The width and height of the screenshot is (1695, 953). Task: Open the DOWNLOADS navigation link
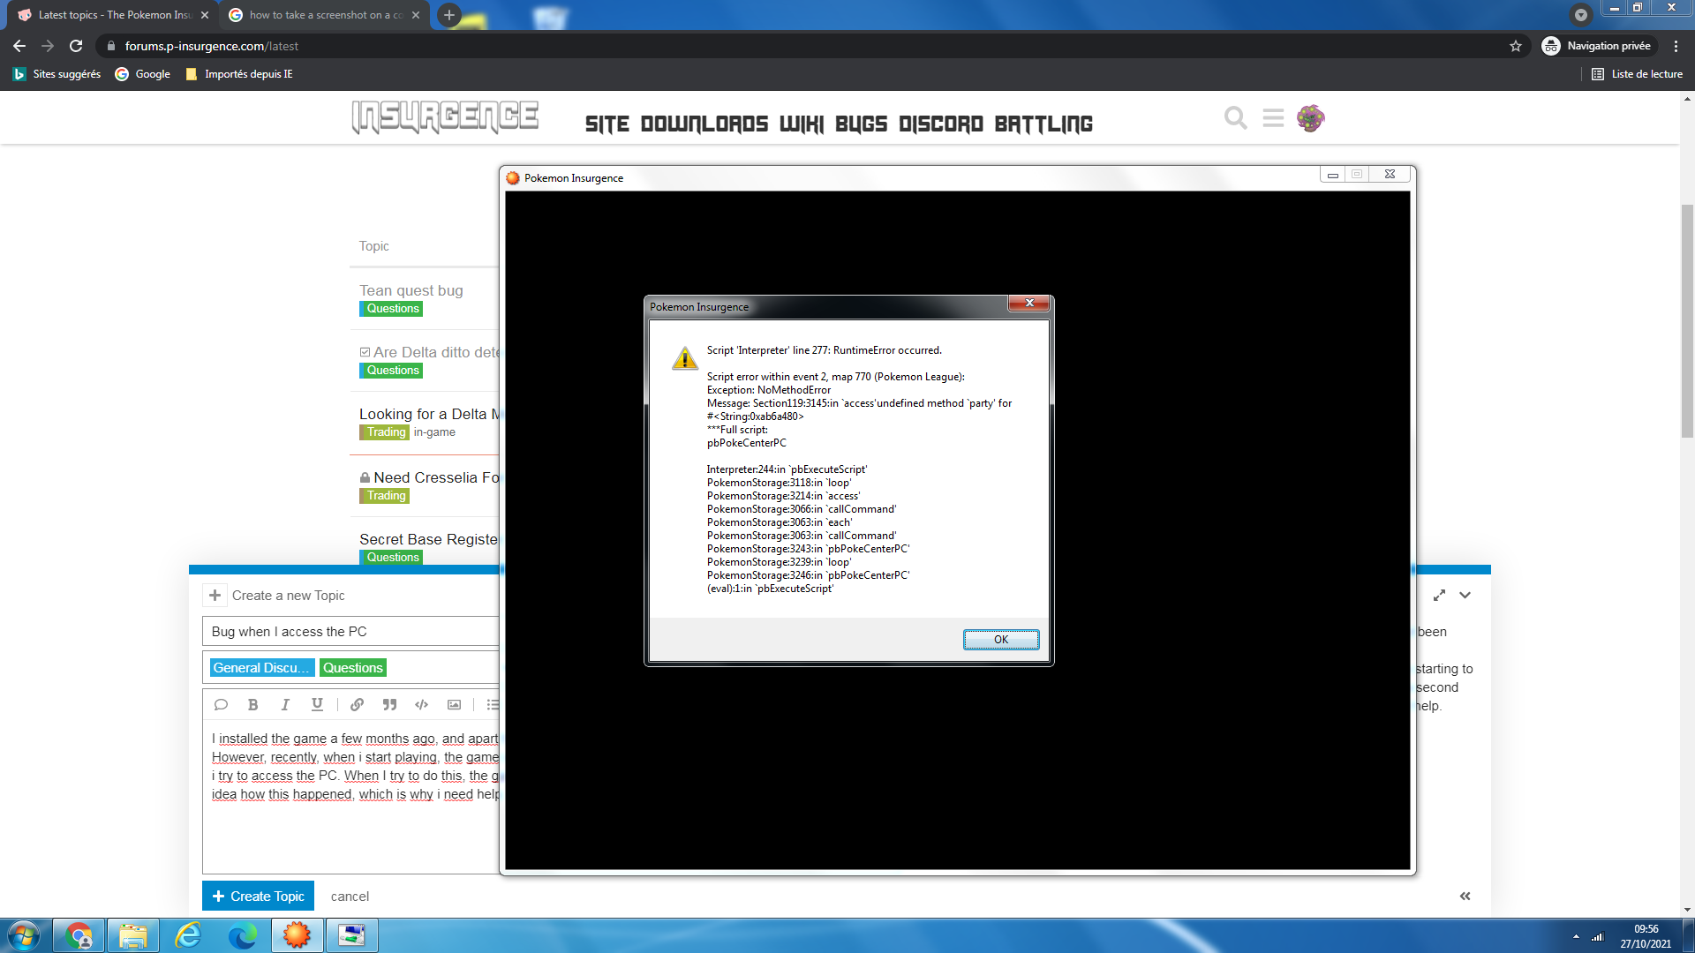tap(704, 124)
